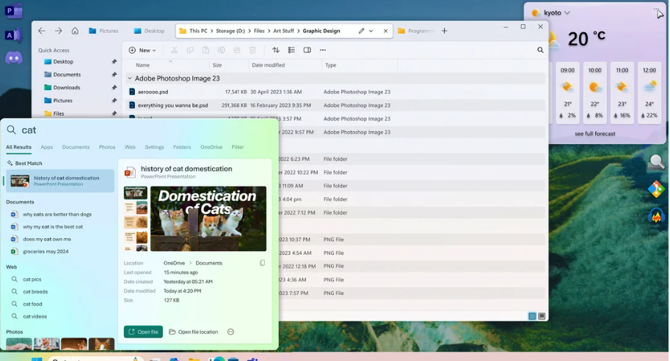Open more options circle in preview pane
This screenshot has width=670, height=361.
[230, 332]
